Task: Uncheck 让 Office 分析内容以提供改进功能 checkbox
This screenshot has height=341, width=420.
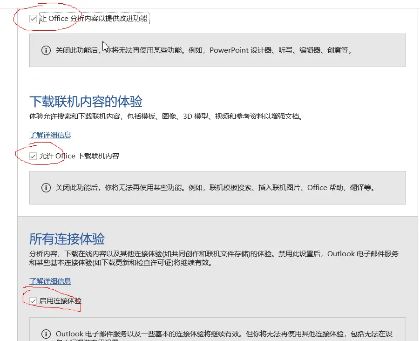Action: pos(33,19)
